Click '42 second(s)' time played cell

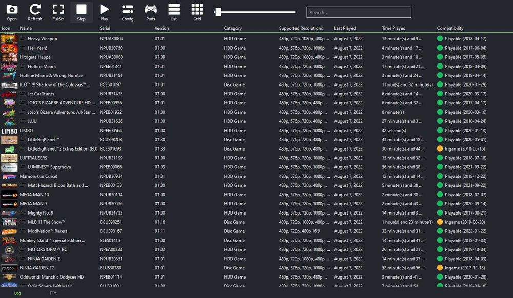coord(394,130)
